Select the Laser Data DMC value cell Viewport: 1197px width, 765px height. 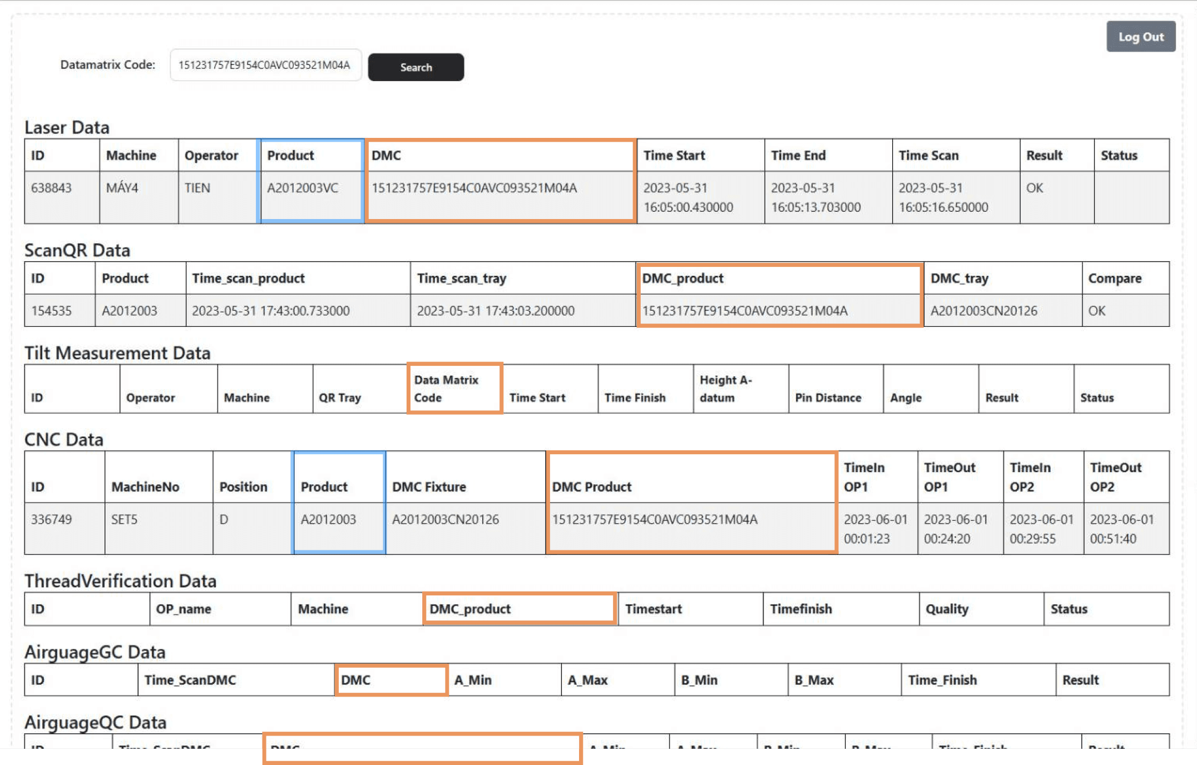pyautogui.click(x=474, y=188)
